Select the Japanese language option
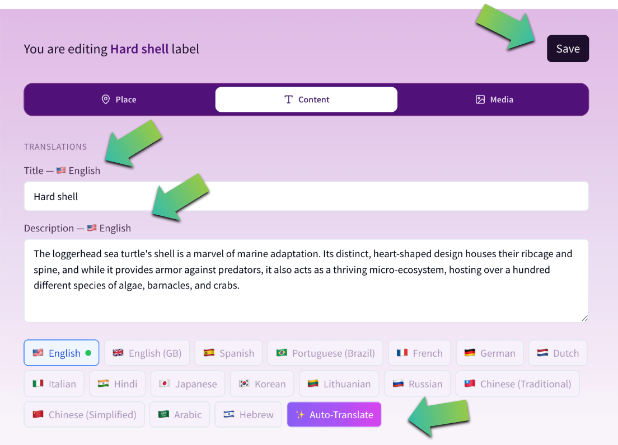 coord(188,384)
